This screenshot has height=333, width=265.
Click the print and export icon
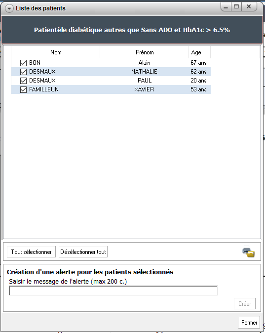(x=248, y=251)
